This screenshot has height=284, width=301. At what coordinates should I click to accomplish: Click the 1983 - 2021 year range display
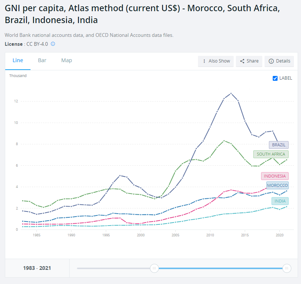tap(37, 268)
